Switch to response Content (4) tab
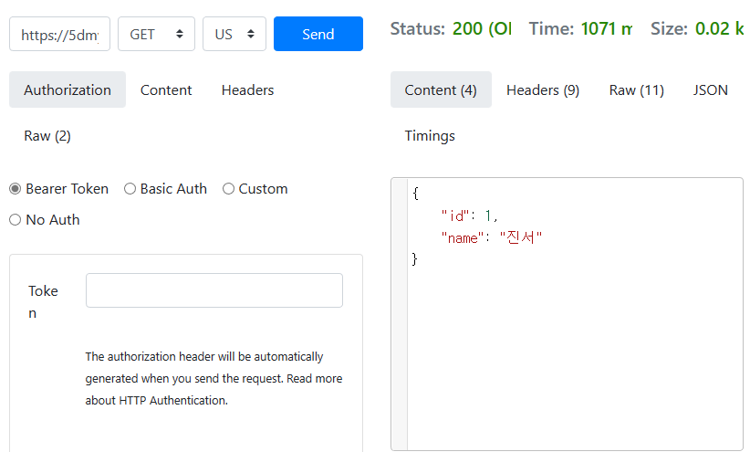Viewport: 750px width, 452px height. [441, 89]
